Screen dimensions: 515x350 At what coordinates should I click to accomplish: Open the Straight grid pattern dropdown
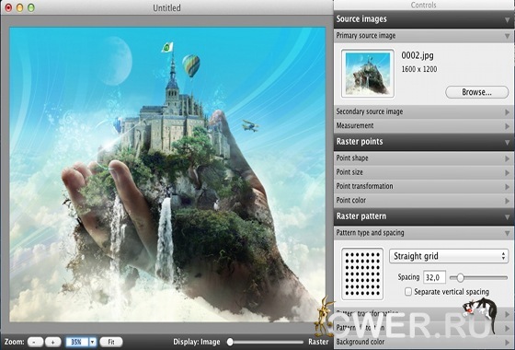pyautogui.click(x=449, y=256)
